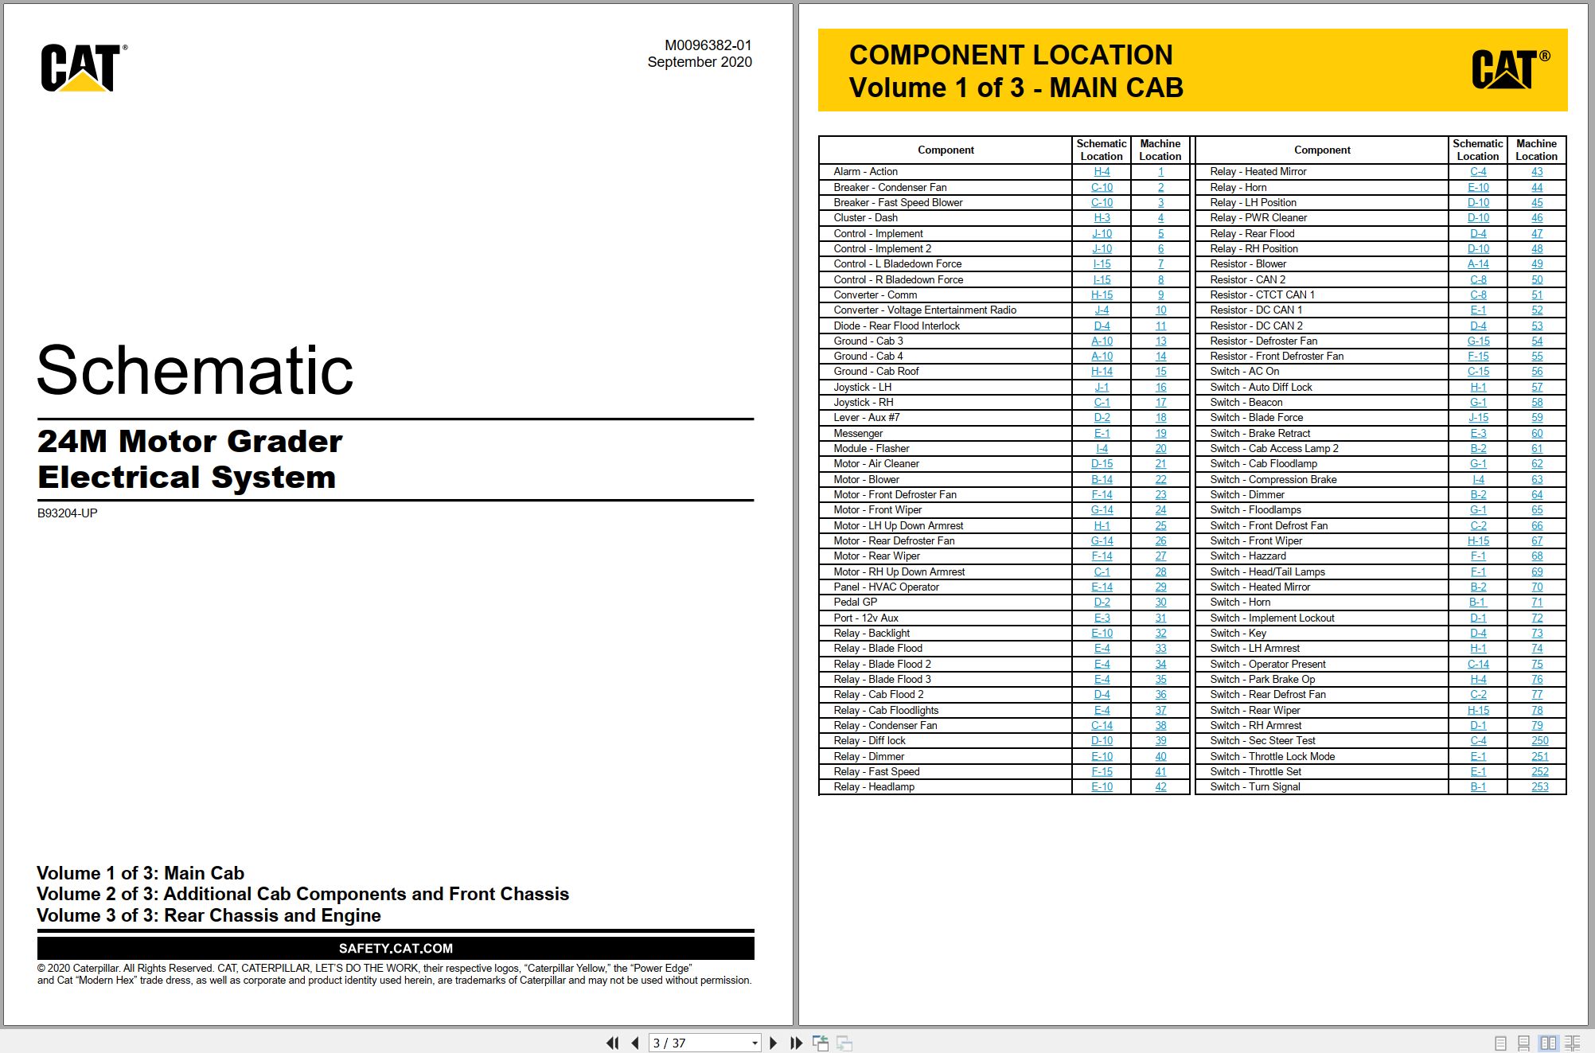Jump to the last page
Image resolution: width=1595 pixels, height=1053 pixels.
pos(796,1043)
